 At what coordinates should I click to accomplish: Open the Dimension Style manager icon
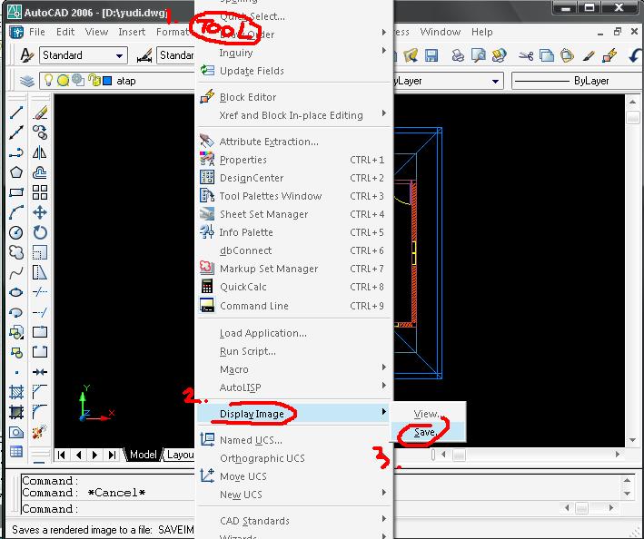coord(144,55)
